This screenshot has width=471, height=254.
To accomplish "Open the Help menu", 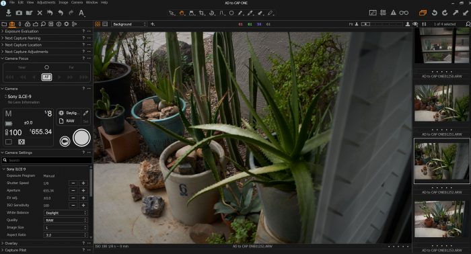I will [104, 3].
